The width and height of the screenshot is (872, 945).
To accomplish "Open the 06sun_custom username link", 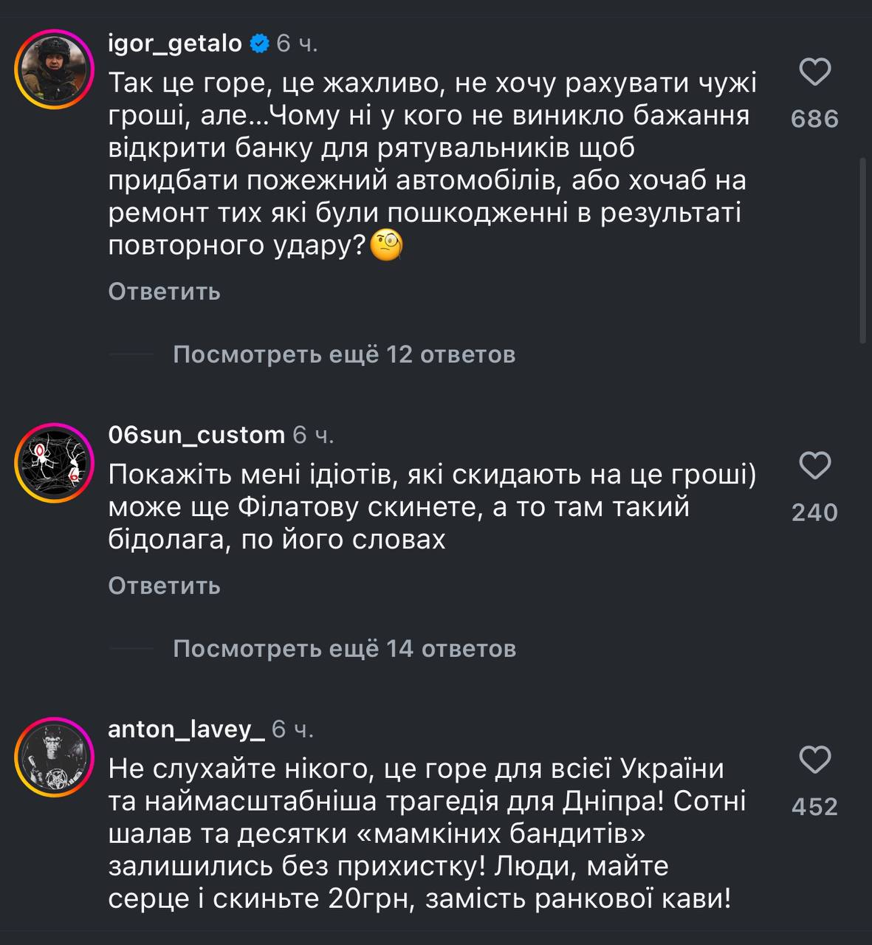I will coord(196,436).
